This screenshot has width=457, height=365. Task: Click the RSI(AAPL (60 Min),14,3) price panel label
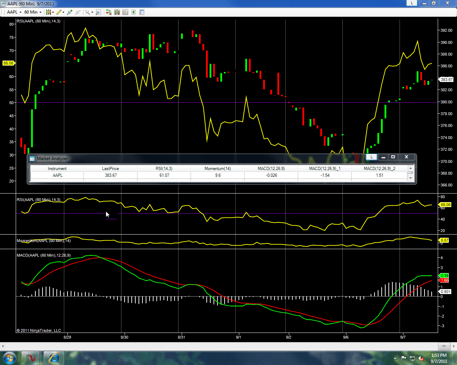click(x=39, y=21)
